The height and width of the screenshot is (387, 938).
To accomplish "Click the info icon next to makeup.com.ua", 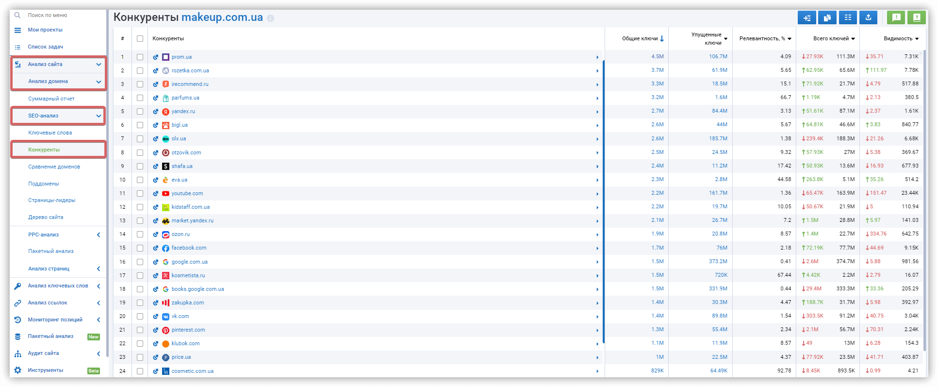I will point(270,18).
